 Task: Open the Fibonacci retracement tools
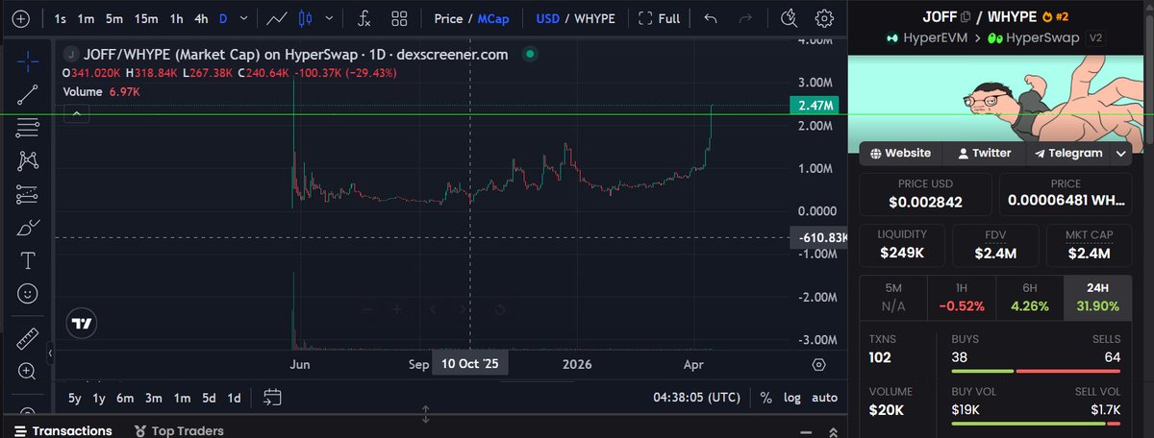[x=28, y=127]
